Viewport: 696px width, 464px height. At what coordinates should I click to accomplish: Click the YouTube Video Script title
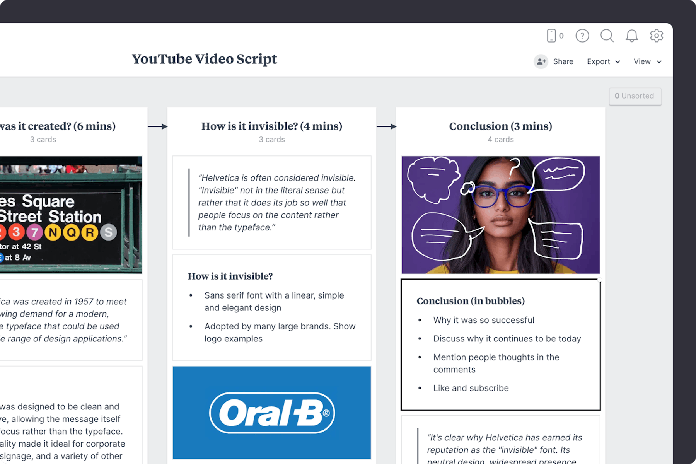(x=204, y=59)
